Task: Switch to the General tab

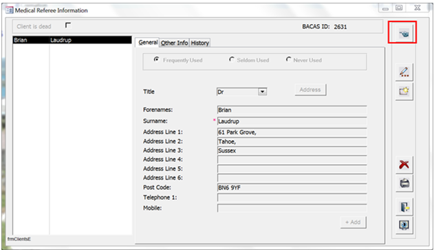Action: (148, 43)
